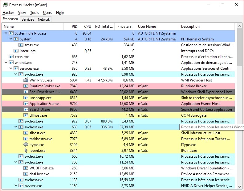Collapse svchost.exe PID 928 children
Viewport: 244px width, 191px height.
[16, 74]
